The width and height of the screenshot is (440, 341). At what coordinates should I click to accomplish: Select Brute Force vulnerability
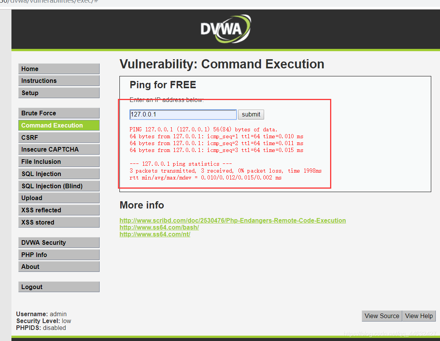[x=59, y=113]
